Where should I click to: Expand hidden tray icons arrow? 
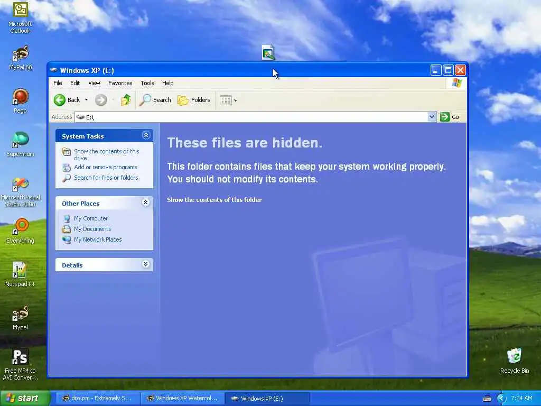pos(501,399)
